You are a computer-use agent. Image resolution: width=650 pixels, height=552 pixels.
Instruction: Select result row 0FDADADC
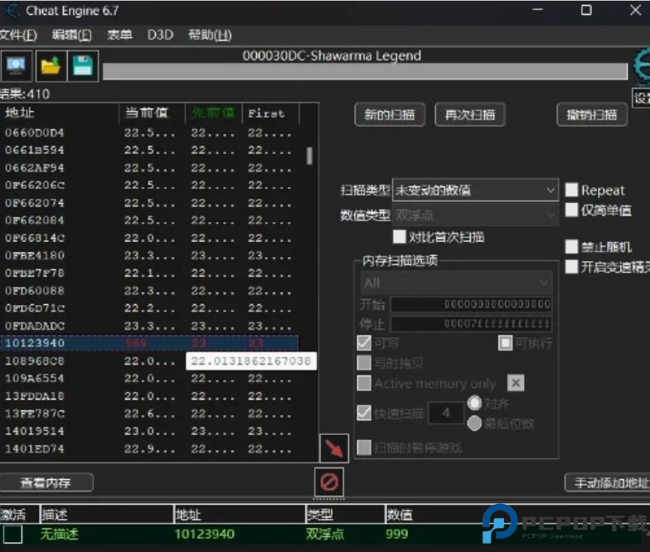pos(149,326)
